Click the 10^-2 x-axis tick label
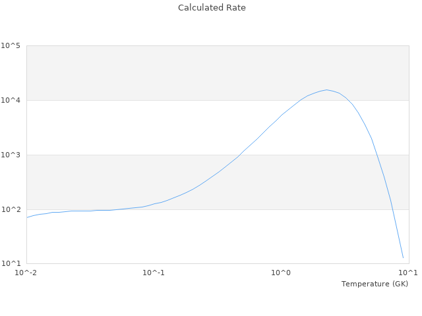Image resolution: width=422 pixels, height=316 pixels. tap(26, 273)
